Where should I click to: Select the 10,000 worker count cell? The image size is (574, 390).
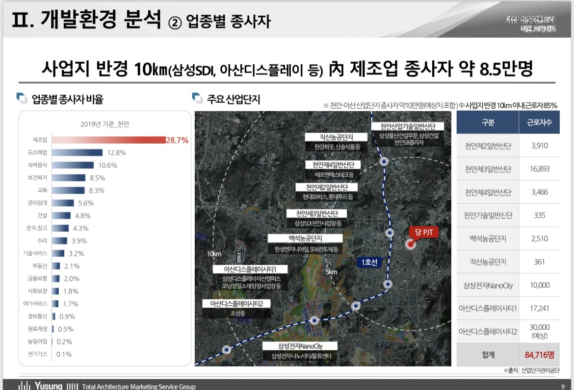539,285
